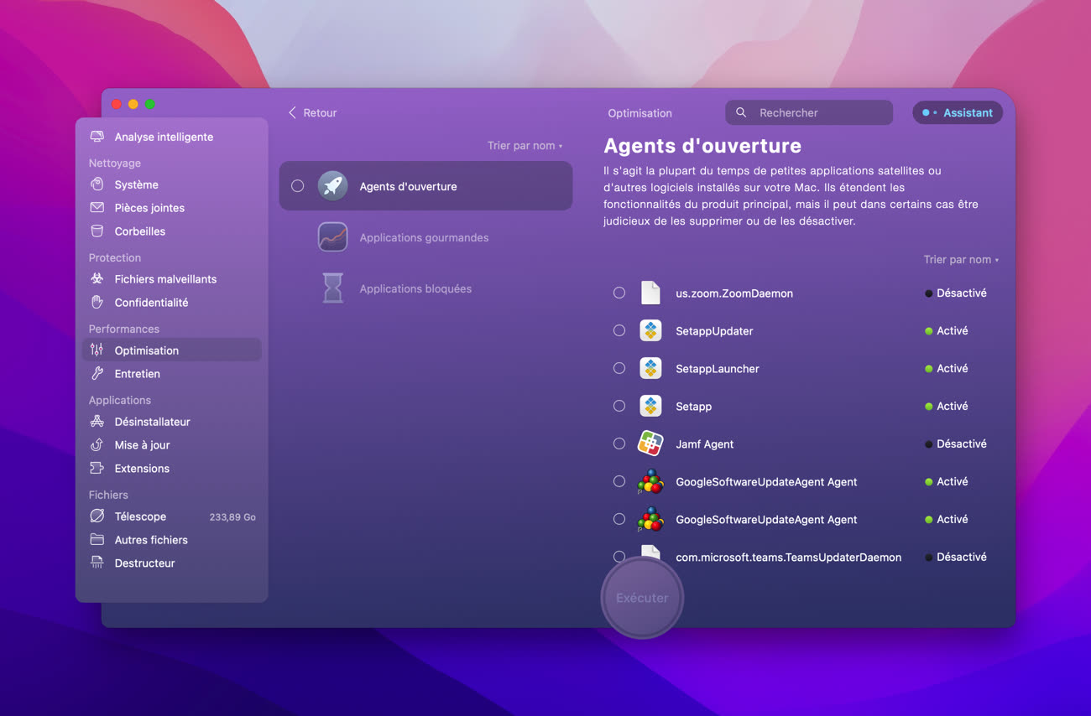Click the Jamf Agent app icon
1091x716 pixels.
tap(650, 443)
